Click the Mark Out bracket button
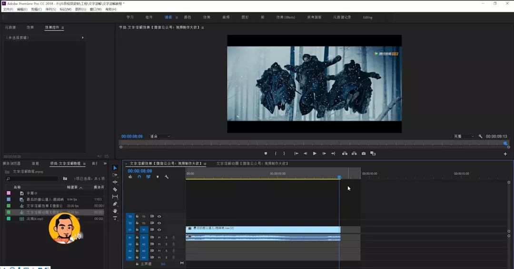This screenshot has height=269, width=514. click(x=284, y=154)
